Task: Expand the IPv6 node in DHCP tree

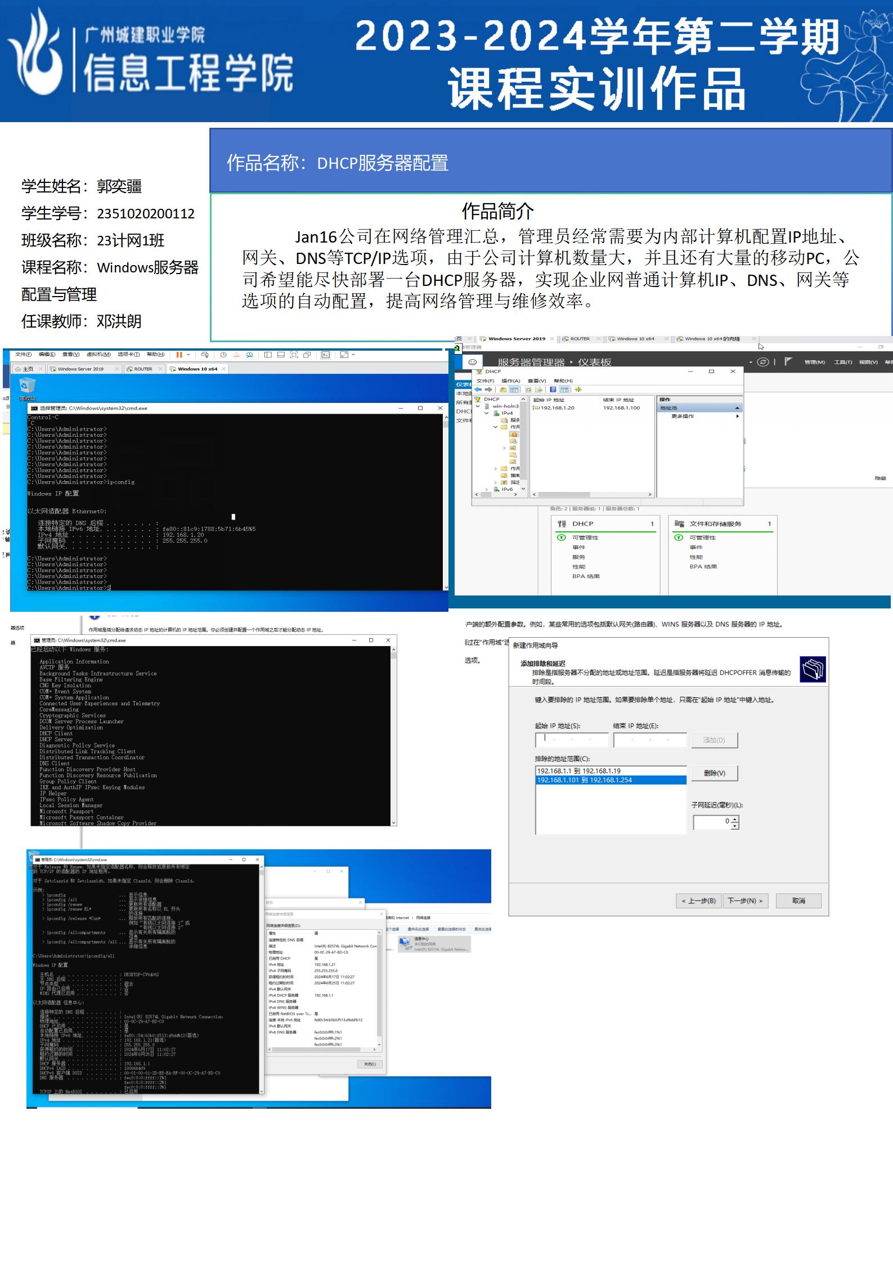Action: [x=487, y=489]
